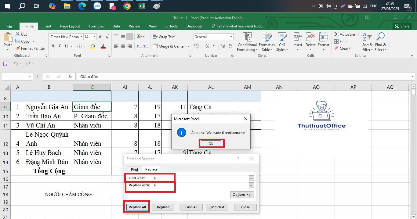Viewport: 417px width, 219px height.
Task: Expand Options >> in Find and Replace
Action: 242,195
